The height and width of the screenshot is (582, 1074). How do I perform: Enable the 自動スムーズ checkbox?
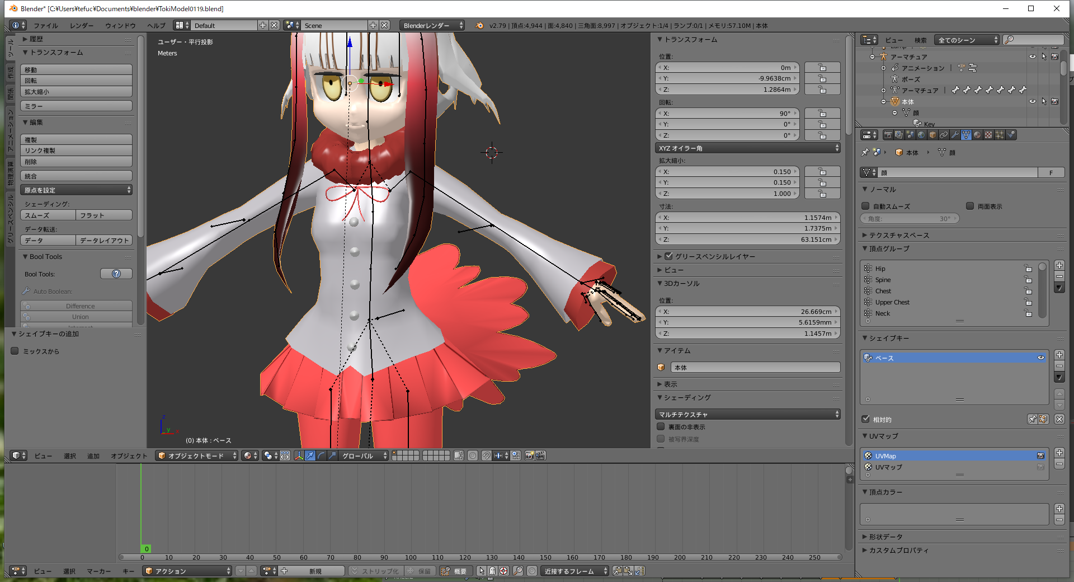click(865, 206)
